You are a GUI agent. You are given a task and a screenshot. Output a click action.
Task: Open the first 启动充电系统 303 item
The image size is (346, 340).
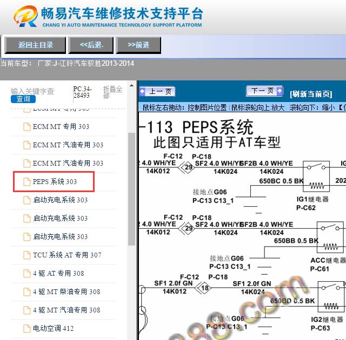[x=60, y=200]
